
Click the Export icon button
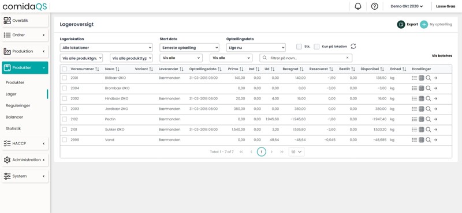click(401, 25)
